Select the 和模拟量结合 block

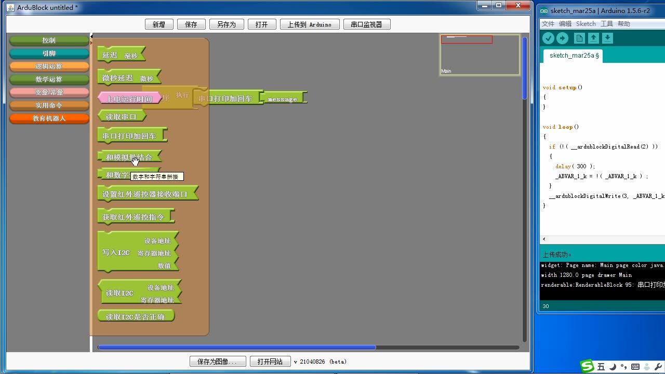[129, 157]
